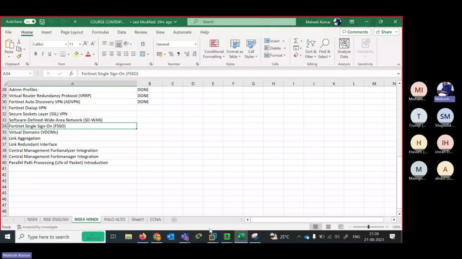Switch to the Review tab

point(140,32)
